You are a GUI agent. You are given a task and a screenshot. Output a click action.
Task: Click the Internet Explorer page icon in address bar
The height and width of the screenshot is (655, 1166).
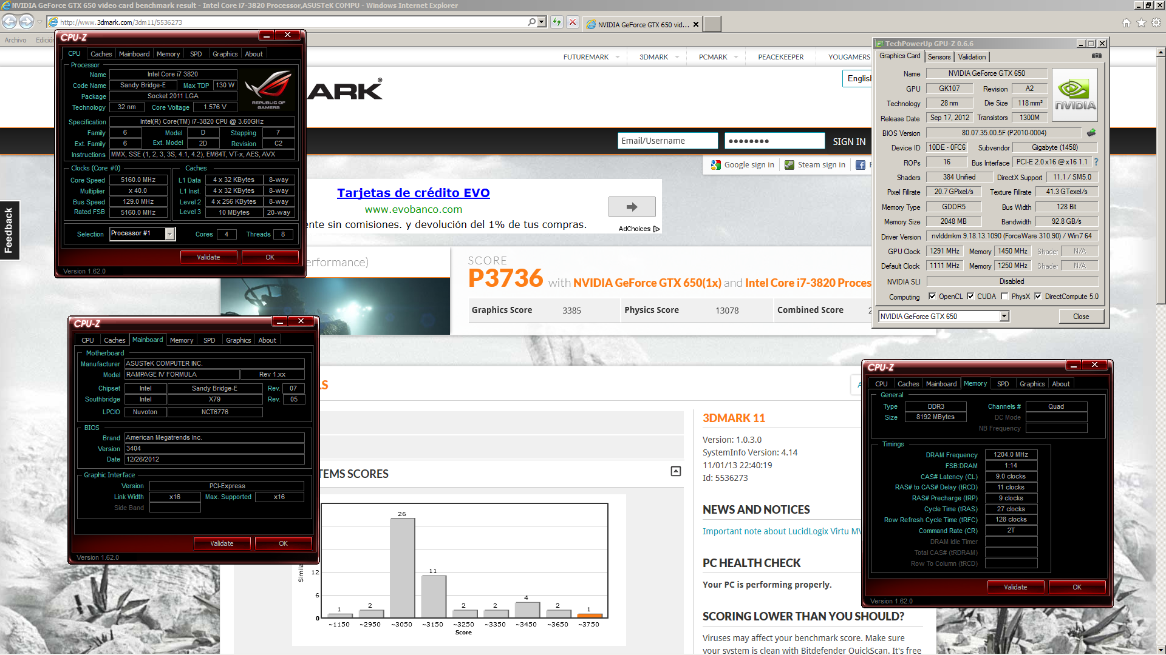[x=53, y=22]
